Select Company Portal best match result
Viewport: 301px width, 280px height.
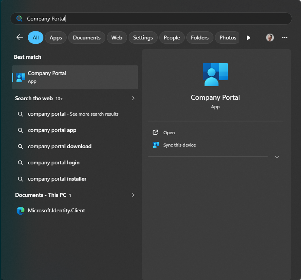pos(75,77)
